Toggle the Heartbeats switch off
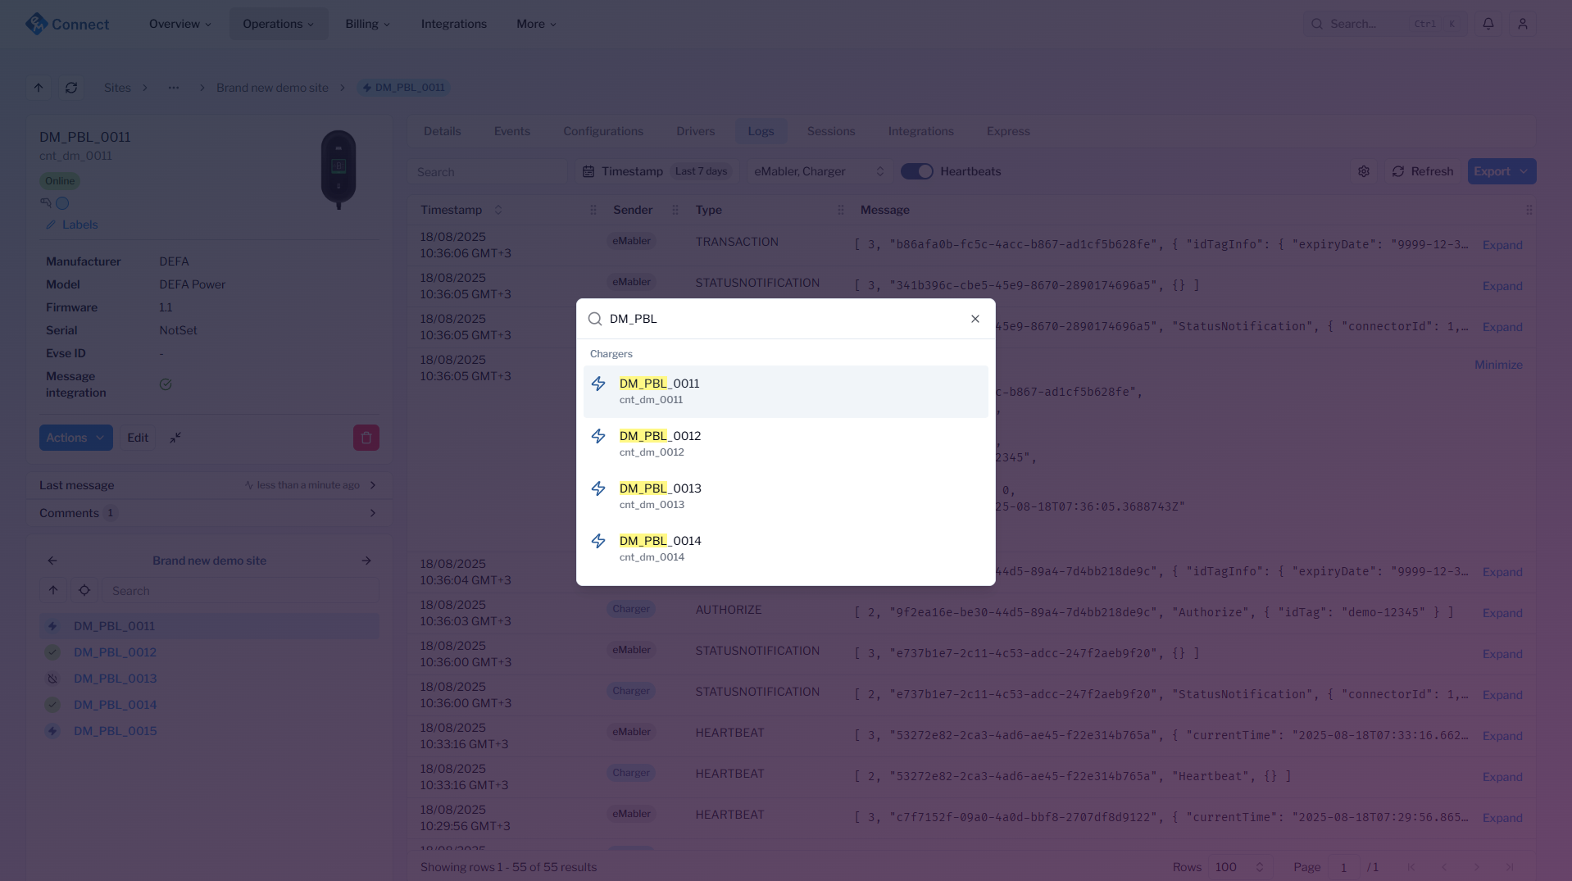 pyautogui.click(x=916, y=171)
